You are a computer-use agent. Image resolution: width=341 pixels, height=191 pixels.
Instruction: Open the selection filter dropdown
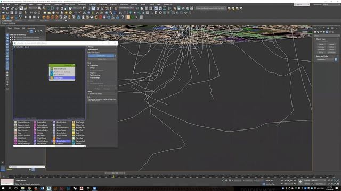33,8
